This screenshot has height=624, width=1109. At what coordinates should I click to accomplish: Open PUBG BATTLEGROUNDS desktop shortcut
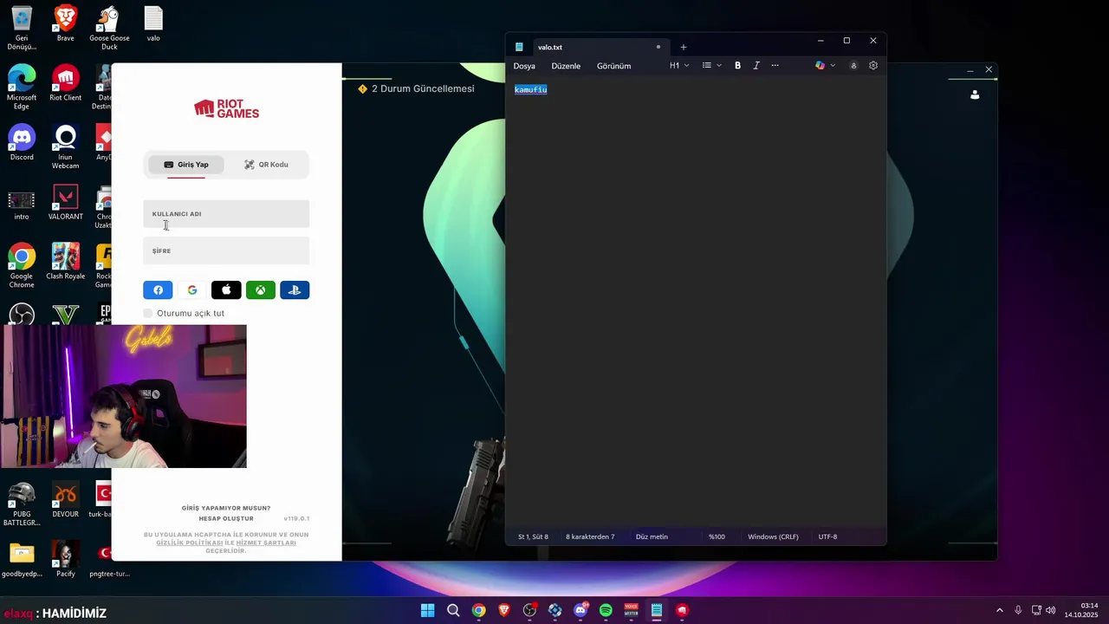pyautogui.click(x=22, y=504)
